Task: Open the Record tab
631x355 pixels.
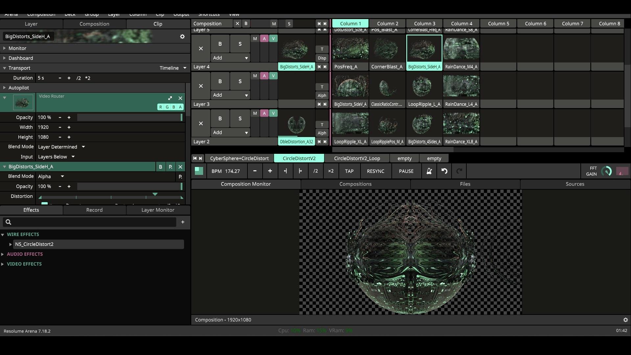Action: click(94, 210)
